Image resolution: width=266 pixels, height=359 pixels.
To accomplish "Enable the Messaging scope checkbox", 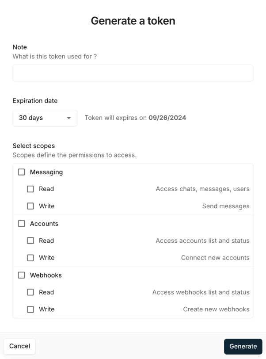I will tap(21, 172).
